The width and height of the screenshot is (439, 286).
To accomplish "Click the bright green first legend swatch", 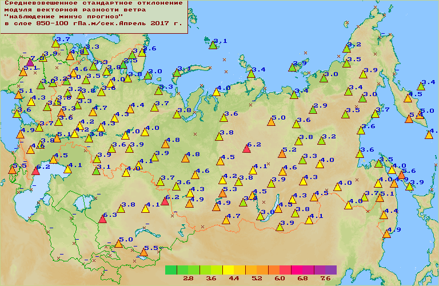I will tap(171, 270).
